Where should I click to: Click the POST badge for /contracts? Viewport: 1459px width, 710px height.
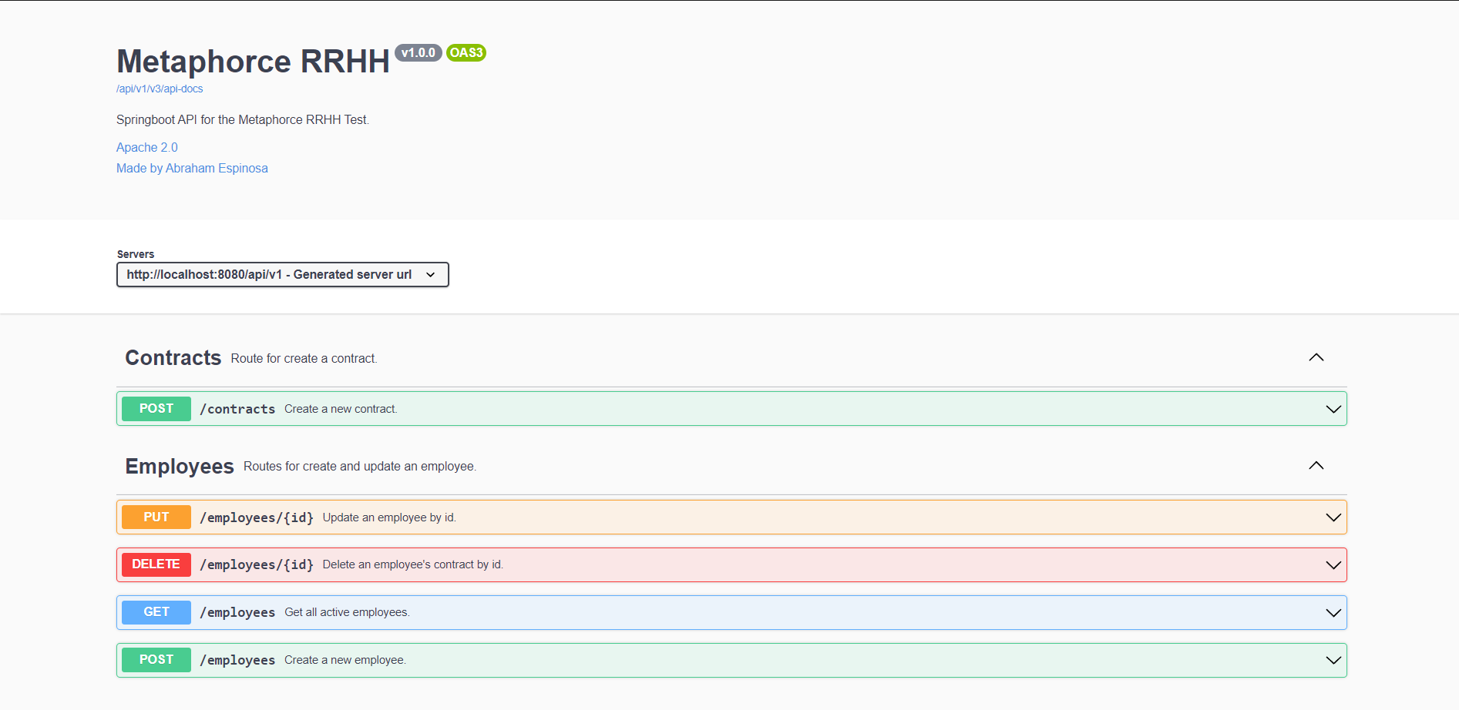(x=156, y=408)
